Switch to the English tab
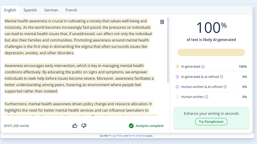This screenshot has height=144, width=257. click(x=10, y=10)
